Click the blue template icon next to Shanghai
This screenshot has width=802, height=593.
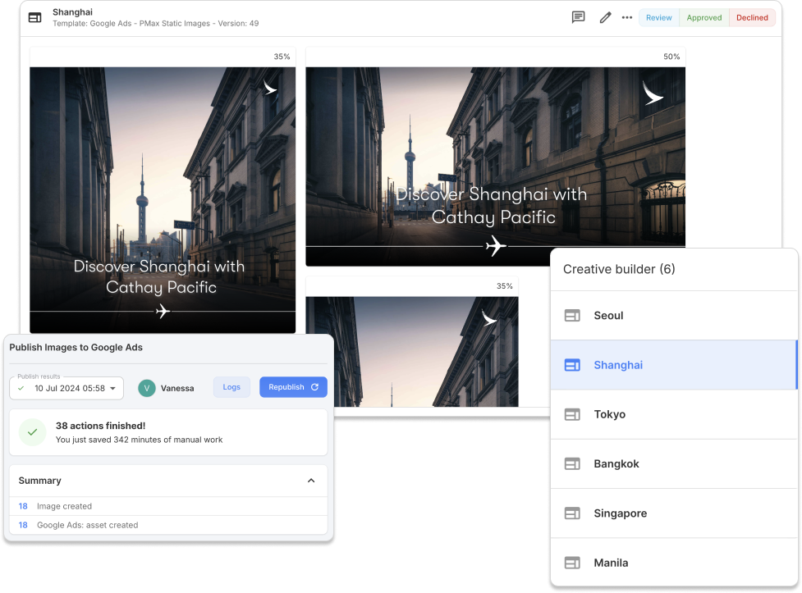pyautogui.click(x=572, y=365)
